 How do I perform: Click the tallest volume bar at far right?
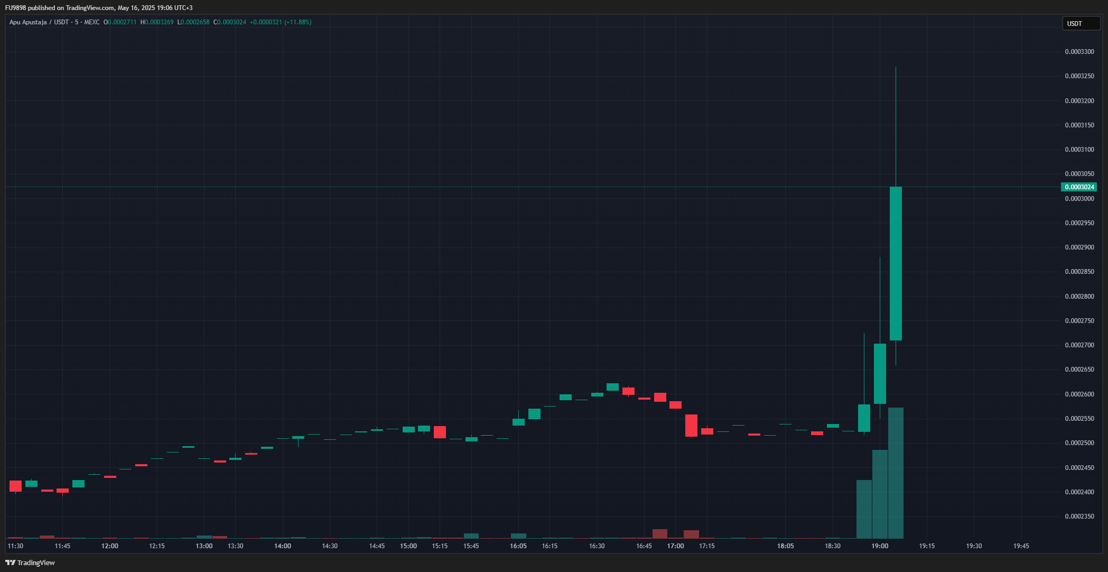(x=896, y=473)
